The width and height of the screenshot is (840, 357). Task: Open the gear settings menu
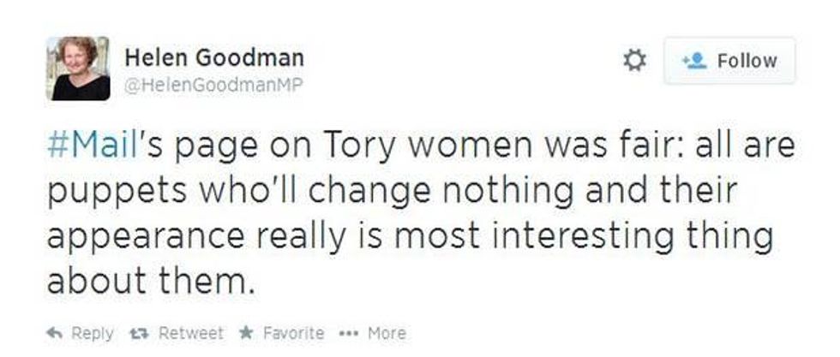click(633, 61)
